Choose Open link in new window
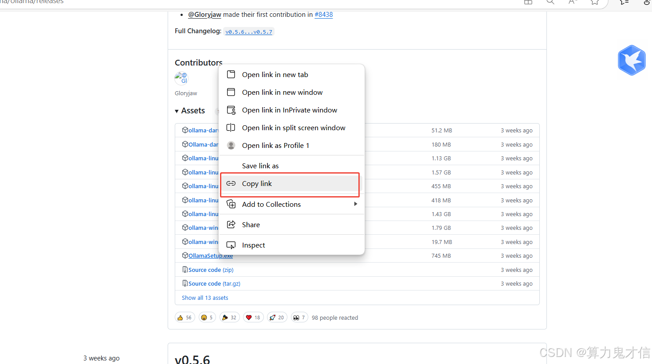This screenshot has width=652, height=364. (292, 92)
